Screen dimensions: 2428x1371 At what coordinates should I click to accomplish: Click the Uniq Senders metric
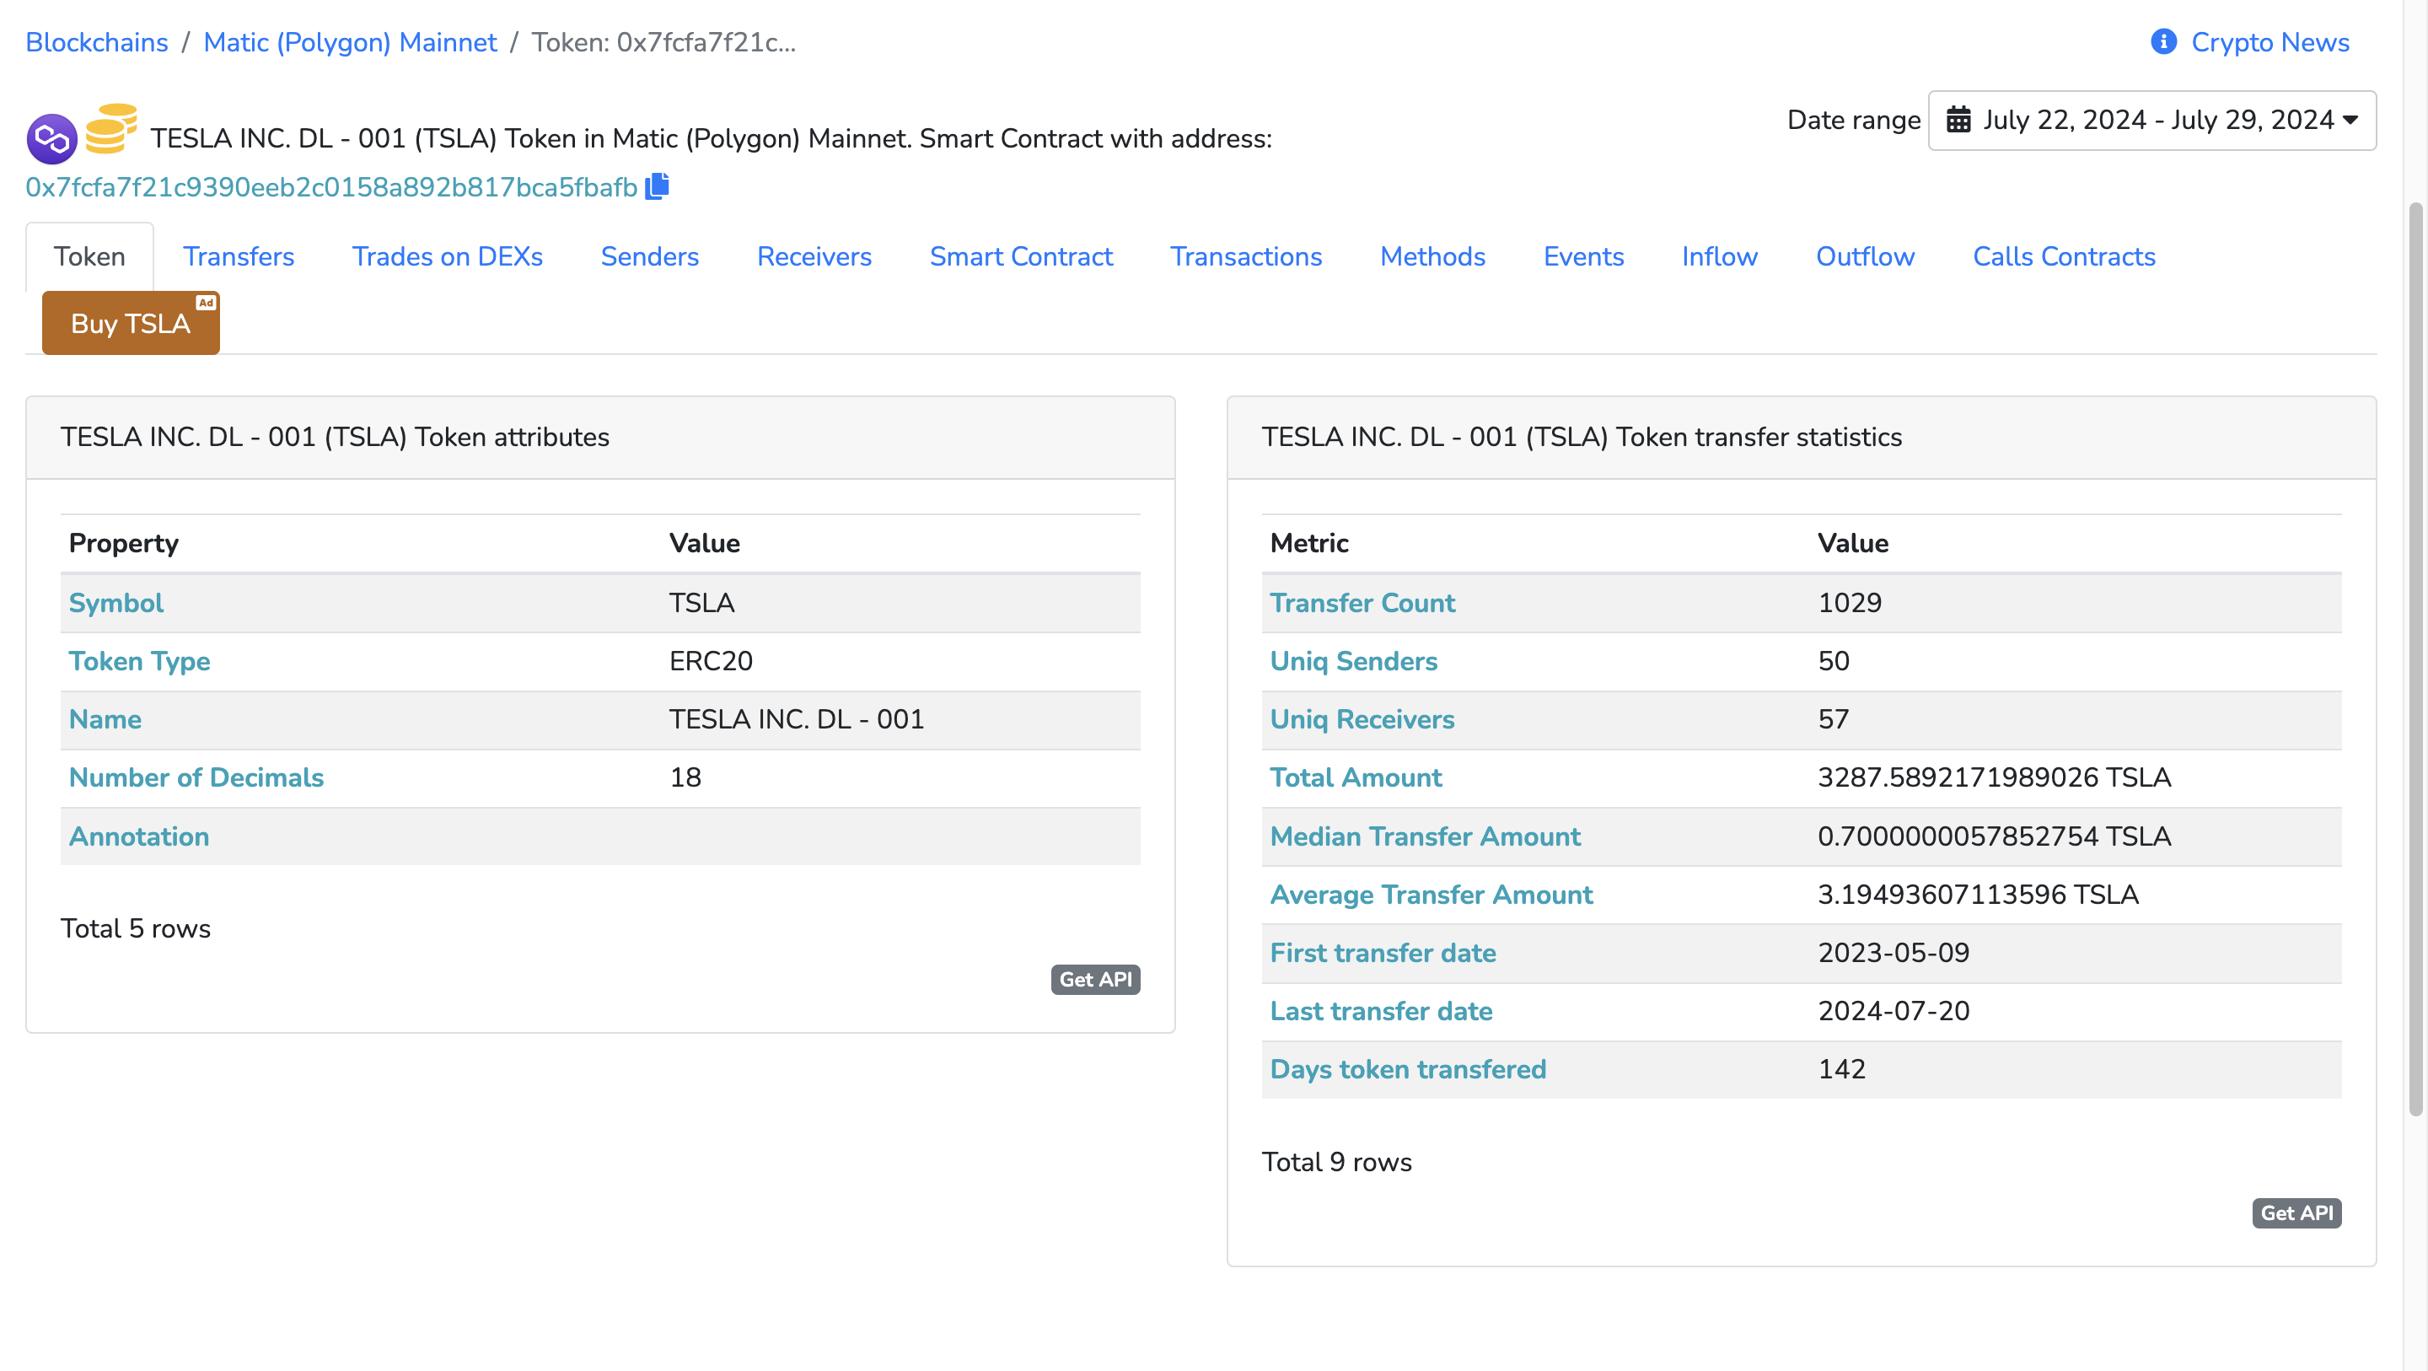pos(1353,661)
